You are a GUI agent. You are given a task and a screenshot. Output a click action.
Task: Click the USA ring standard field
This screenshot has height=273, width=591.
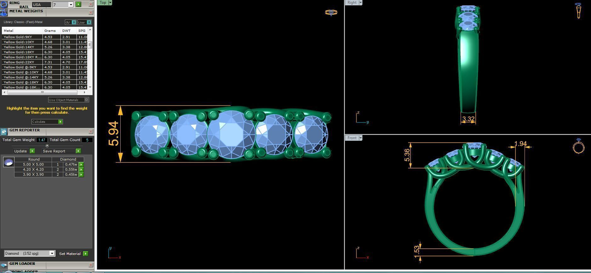(x=42, y=5)
